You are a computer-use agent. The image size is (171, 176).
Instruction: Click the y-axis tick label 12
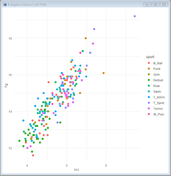coord(10,148)
